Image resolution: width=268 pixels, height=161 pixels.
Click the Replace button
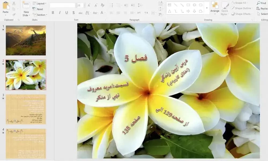pos(262,8)
